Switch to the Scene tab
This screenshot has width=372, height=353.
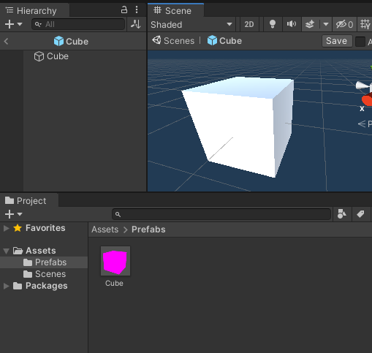tap(175, 10)
